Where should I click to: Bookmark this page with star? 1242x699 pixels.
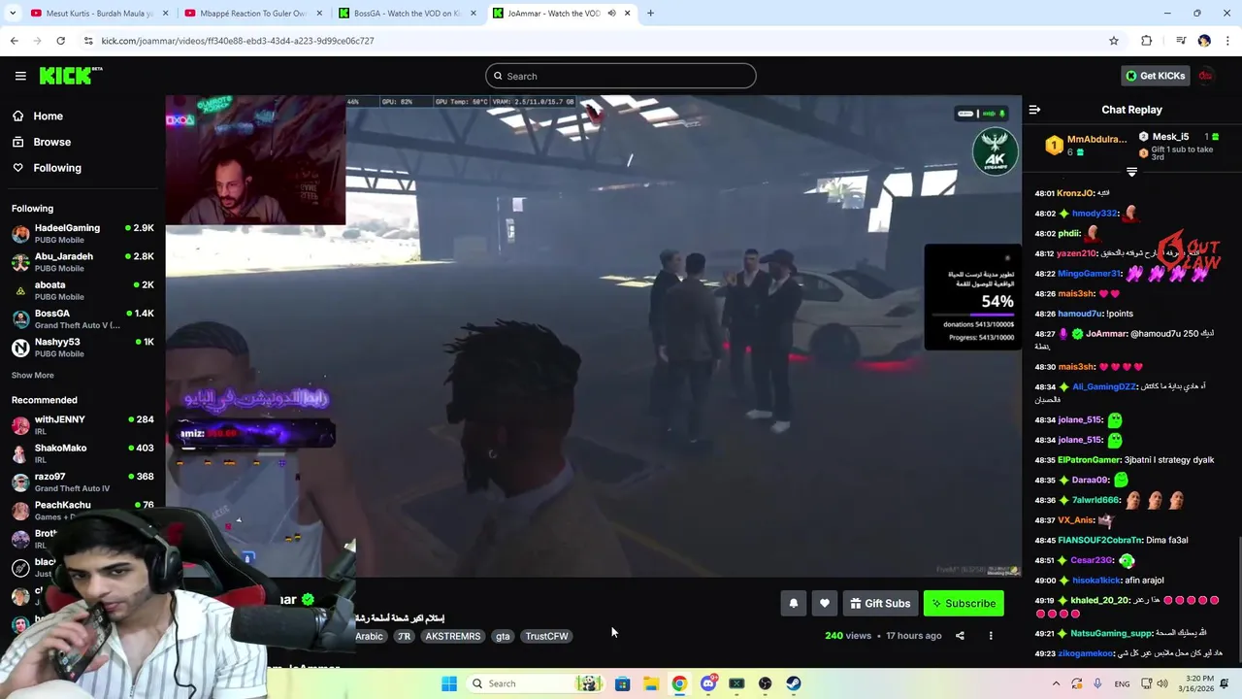pos(1114,41)
